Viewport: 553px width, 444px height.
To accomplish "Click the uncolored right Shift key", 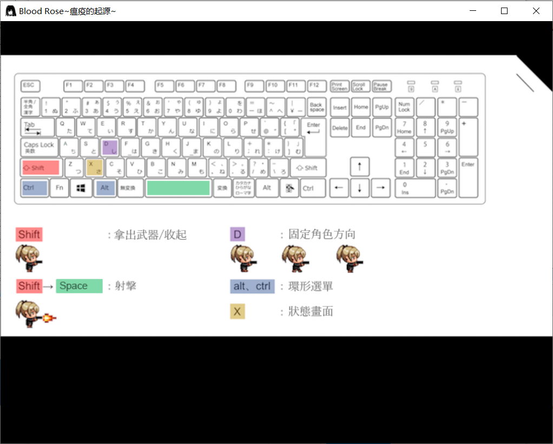I will pos(308,168).
